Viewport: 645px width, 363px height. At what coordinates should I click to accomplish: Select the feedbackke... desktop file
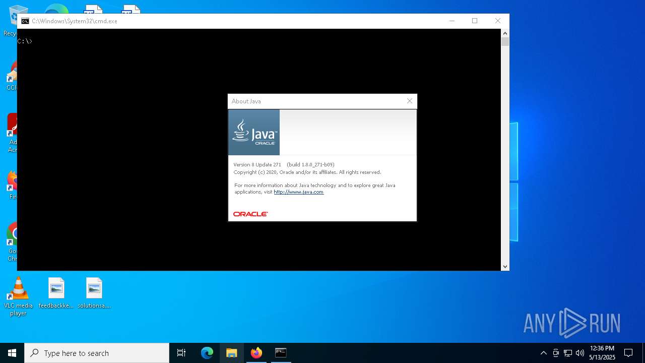pos(56,293)
